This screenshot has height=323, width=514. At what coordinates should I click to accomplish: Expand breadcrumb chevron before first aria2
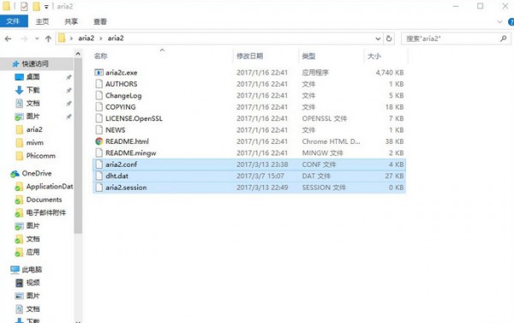coord(71,39)
